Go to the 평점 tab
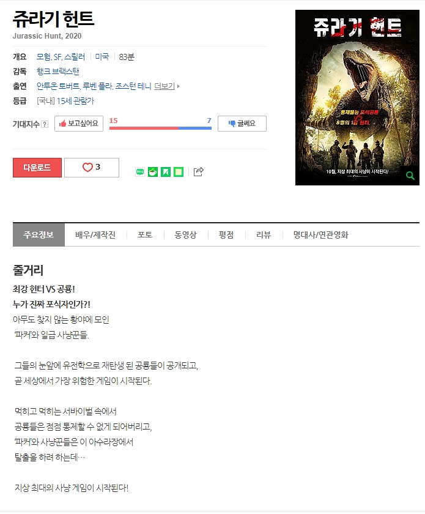The height and width of the screenshot is (514, 425). click(x=226, y=235)
